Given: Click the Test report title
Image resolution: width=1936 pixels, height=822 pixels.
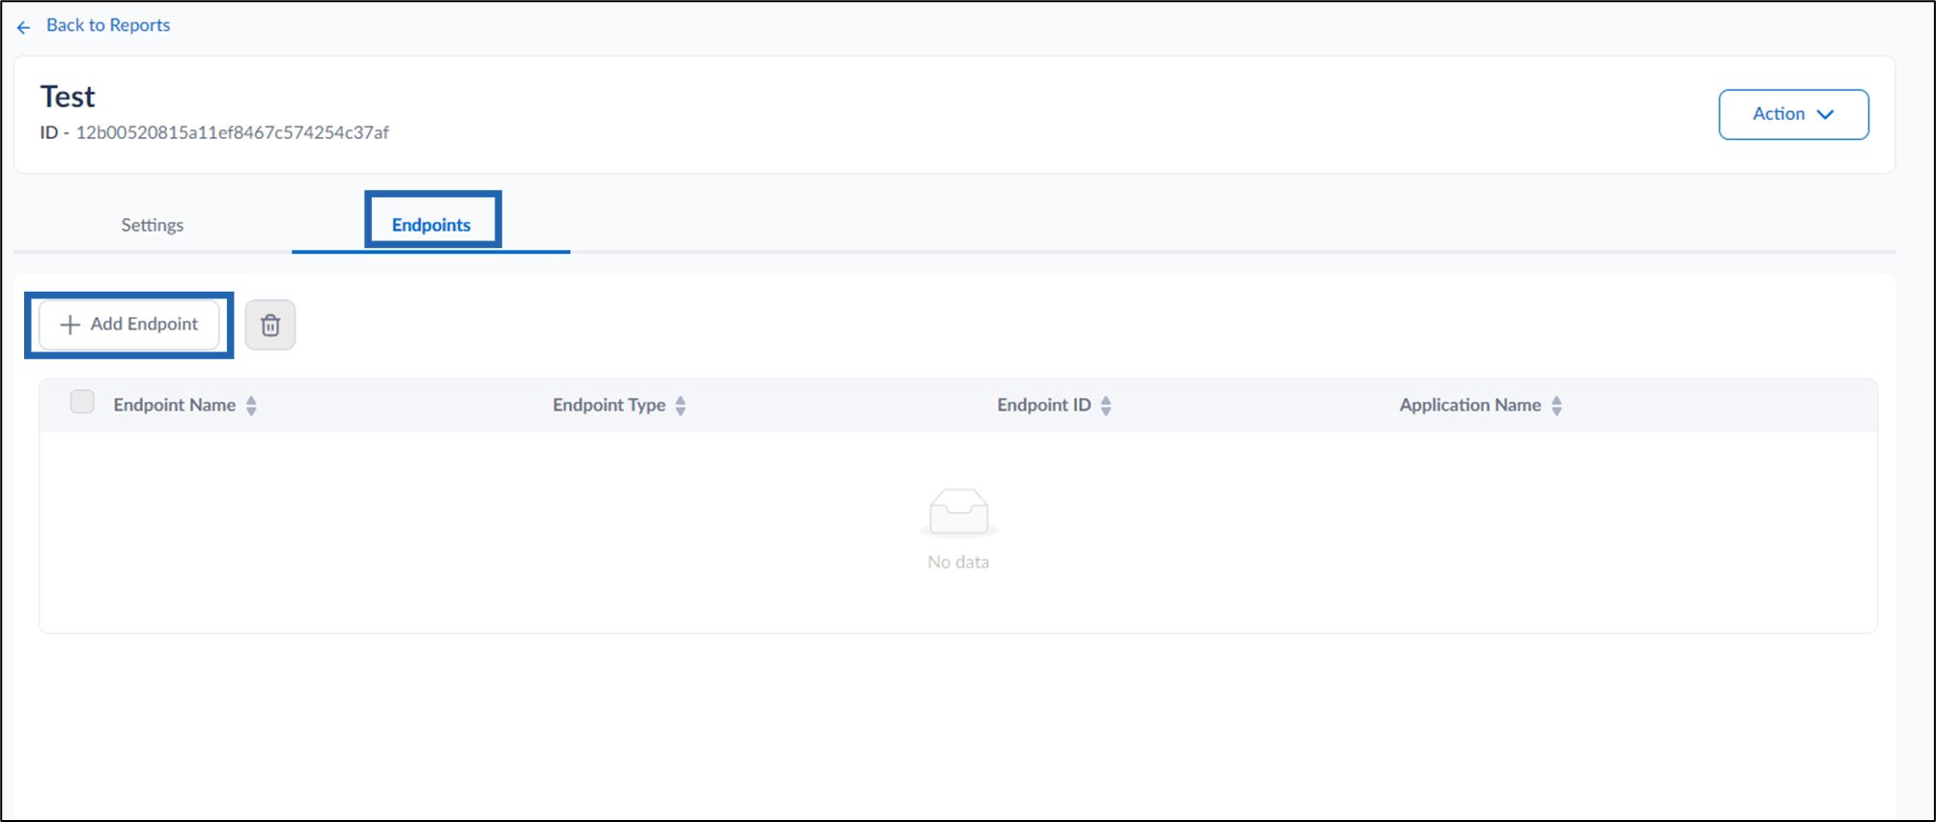Looking at the screenshot, I should (68, 97).
